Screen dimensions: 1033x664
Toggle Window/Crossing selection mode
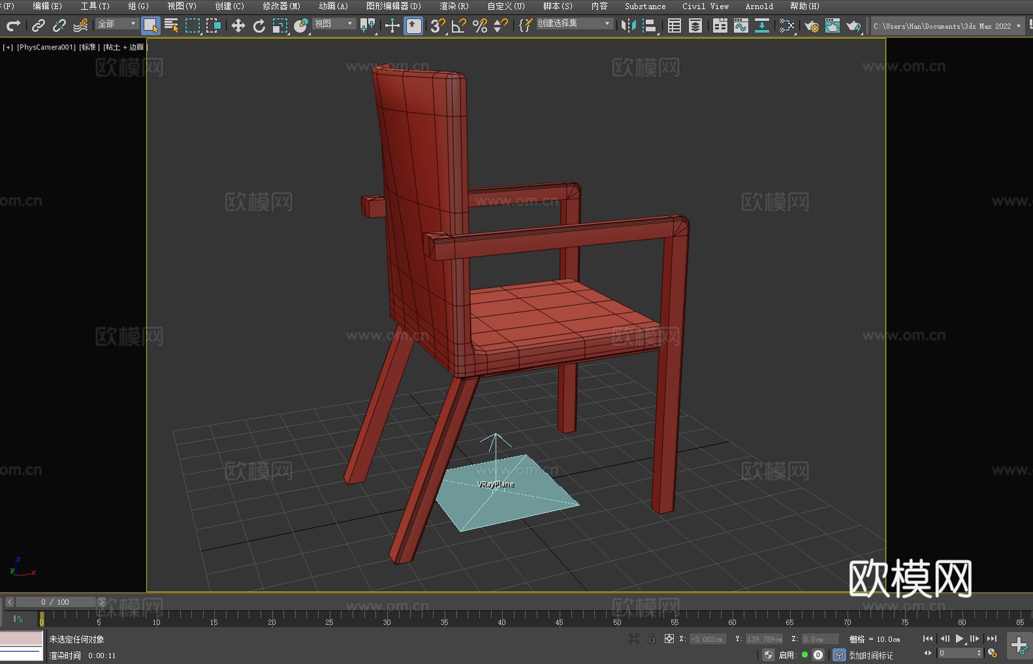pos(214,25)
